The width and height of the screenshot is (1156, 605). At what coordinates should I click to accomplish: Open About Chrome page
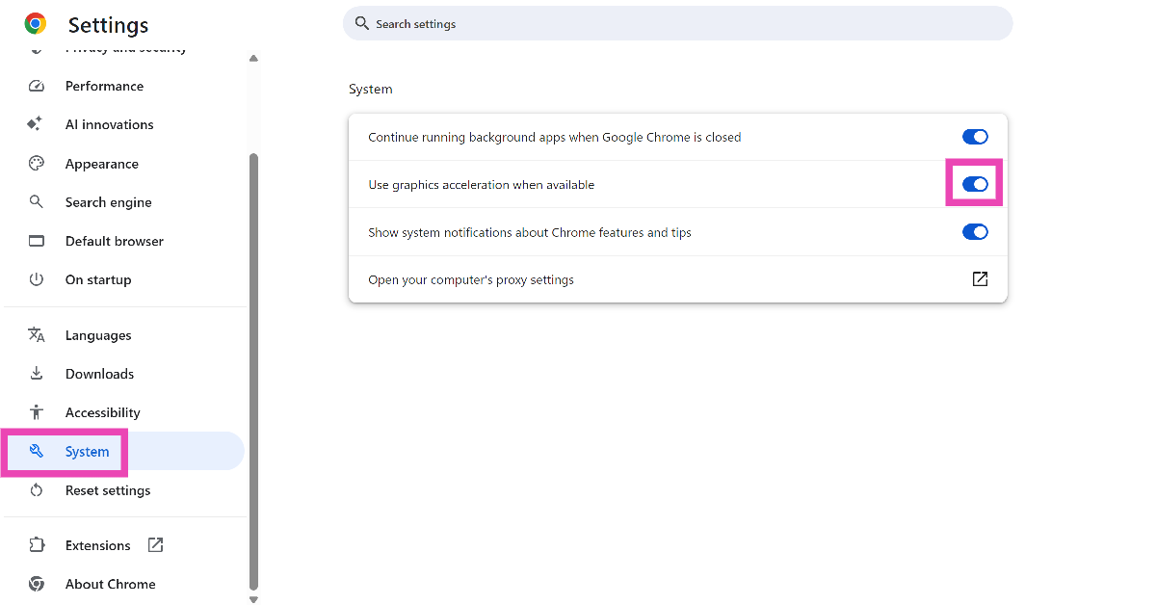click(x=110, y=584)
